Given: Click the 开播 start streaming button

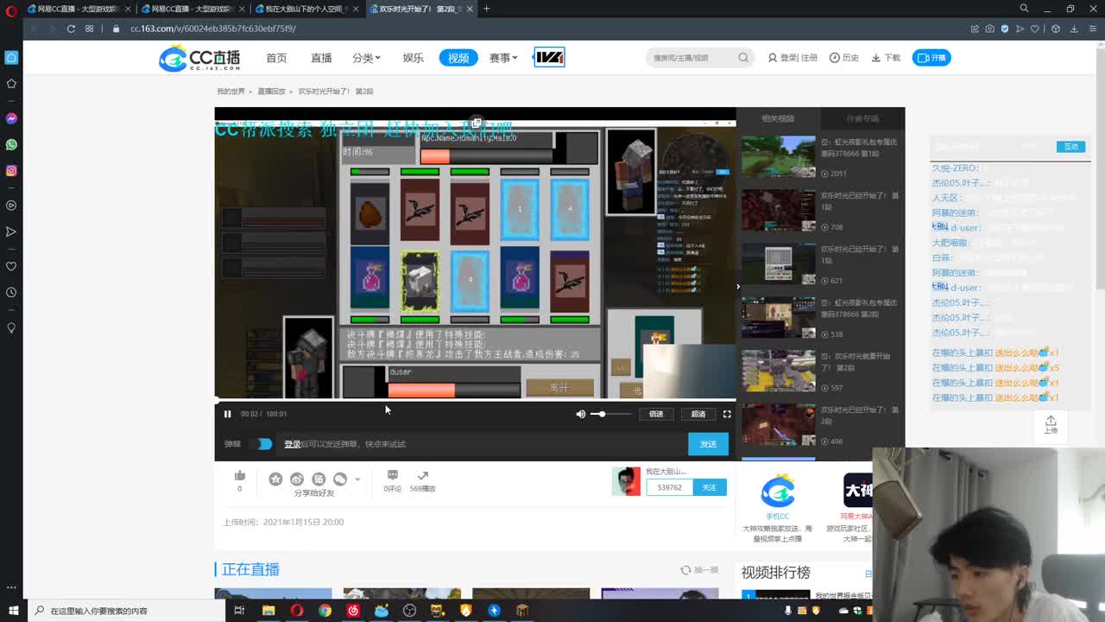Looking at the screenshot, I should click(931, 58).
